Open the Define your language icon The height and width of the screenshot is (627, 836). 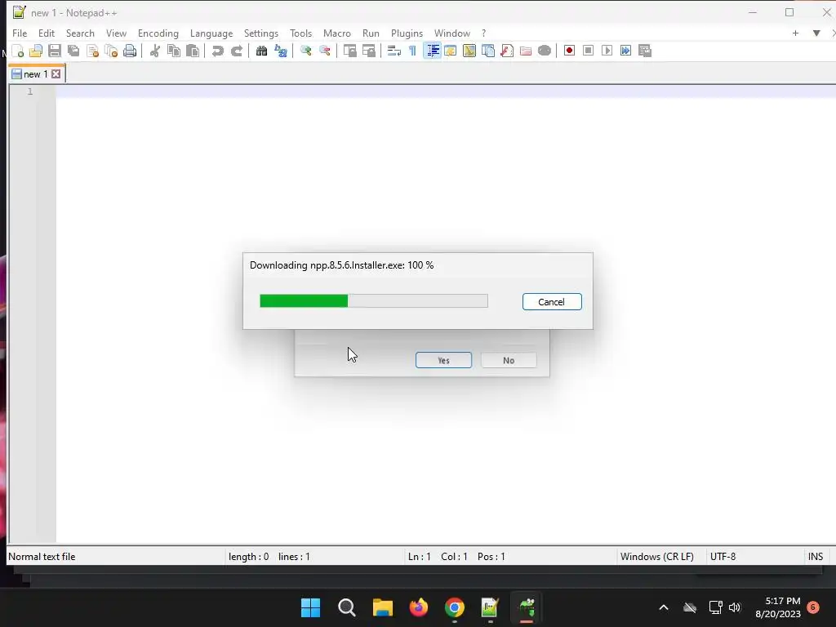tap(451, 51)
